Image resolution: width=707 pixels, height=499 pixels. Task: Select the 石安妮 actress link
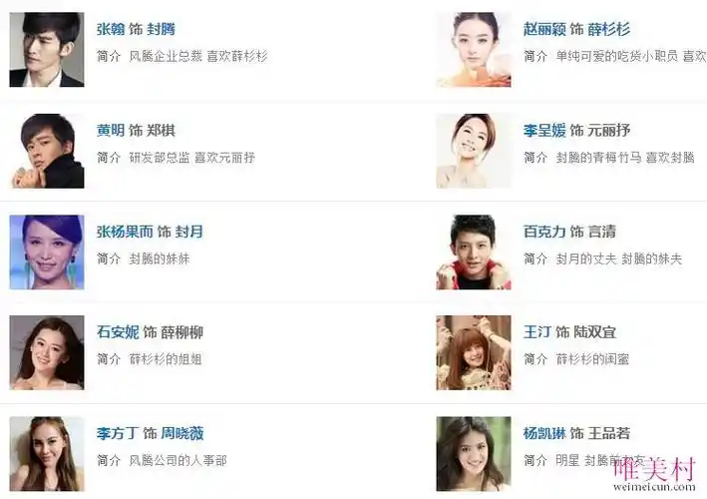tap(118, 332)
